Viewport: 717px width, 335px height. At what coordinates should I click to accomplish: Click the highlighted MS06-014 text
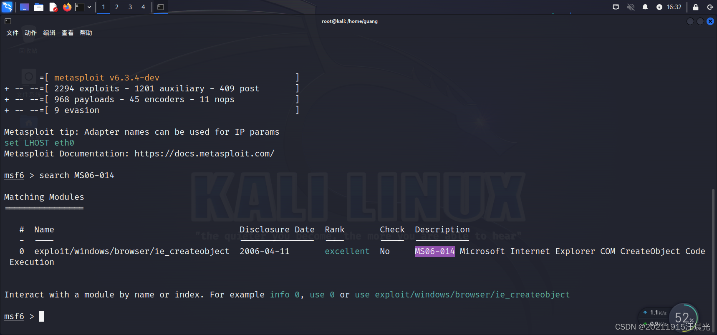click(434, 251)
